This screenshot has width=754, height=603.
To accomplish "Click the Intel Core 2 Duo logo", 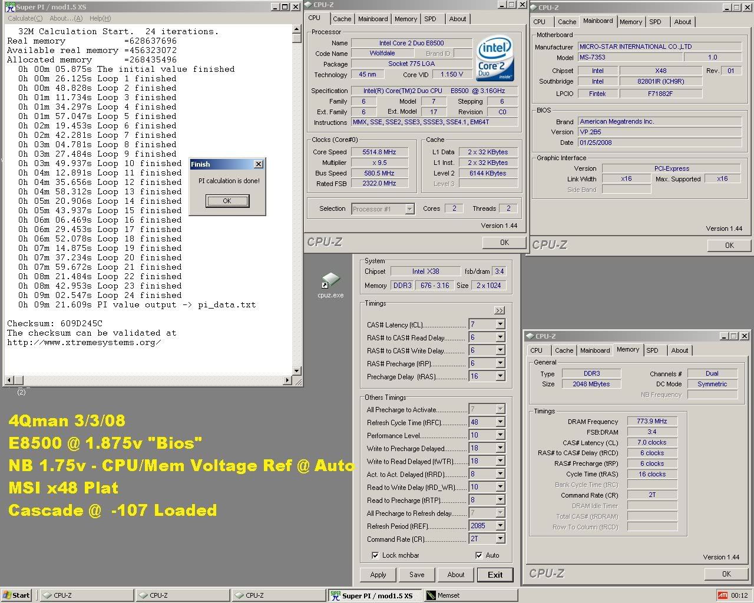I will pos(495,59).
